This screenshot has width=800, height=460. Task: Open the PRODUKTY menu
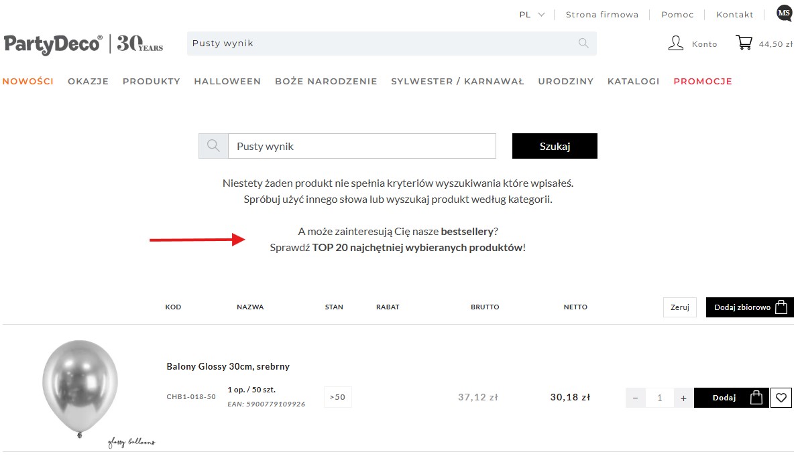(x=151, y=82)
